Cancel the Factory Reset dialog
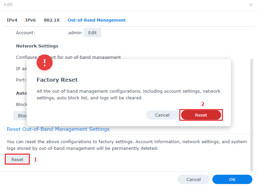258x186 pixels. point(162,115)
